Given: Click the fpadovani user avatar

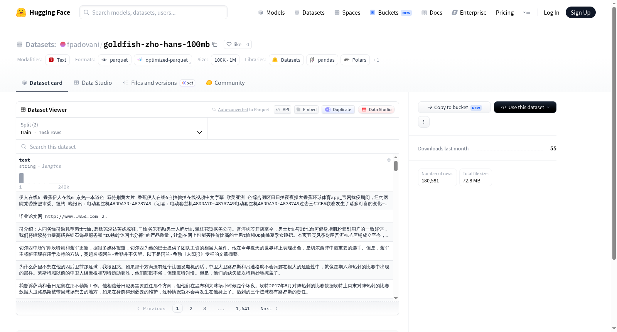Looking at the screenshot, I should click(63, 44).
